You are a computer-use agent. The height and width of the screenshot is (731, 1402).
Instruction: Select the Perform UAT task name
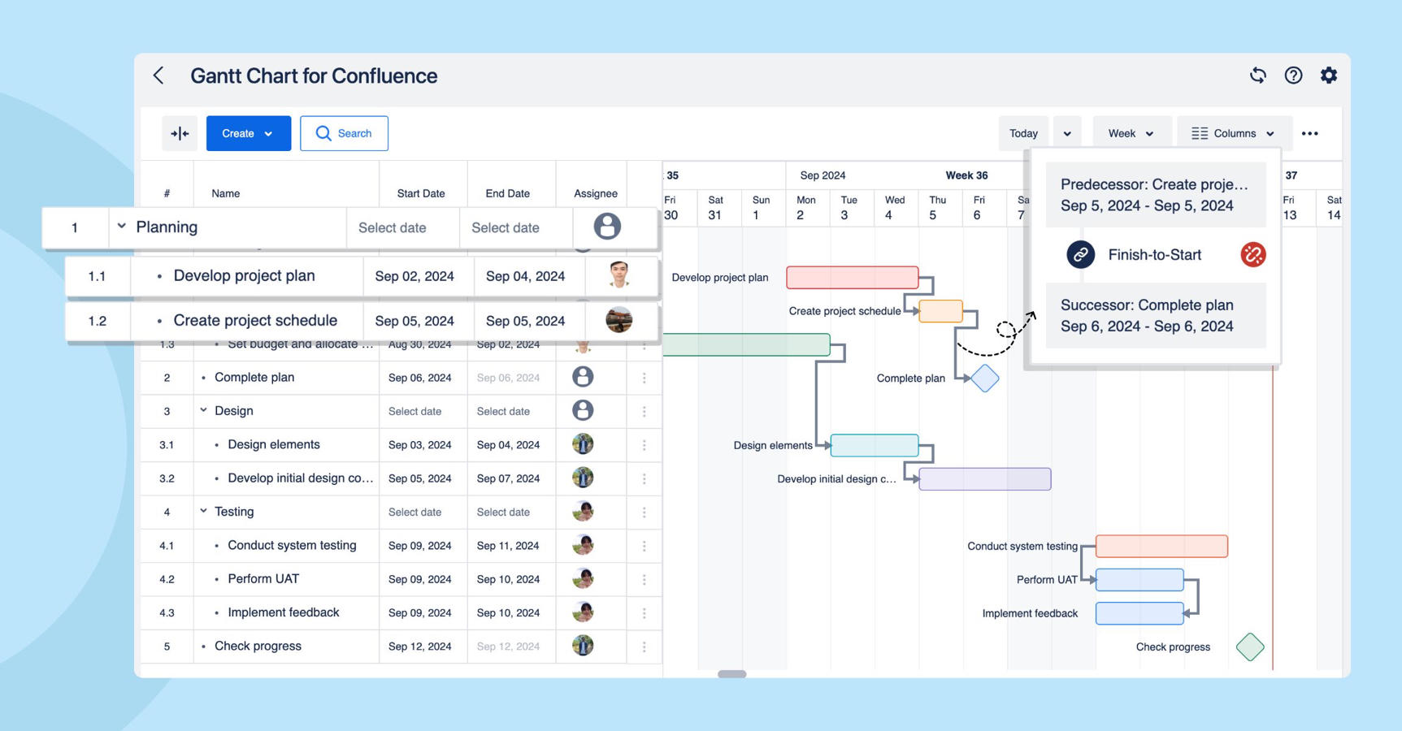[x=263, y=578]
